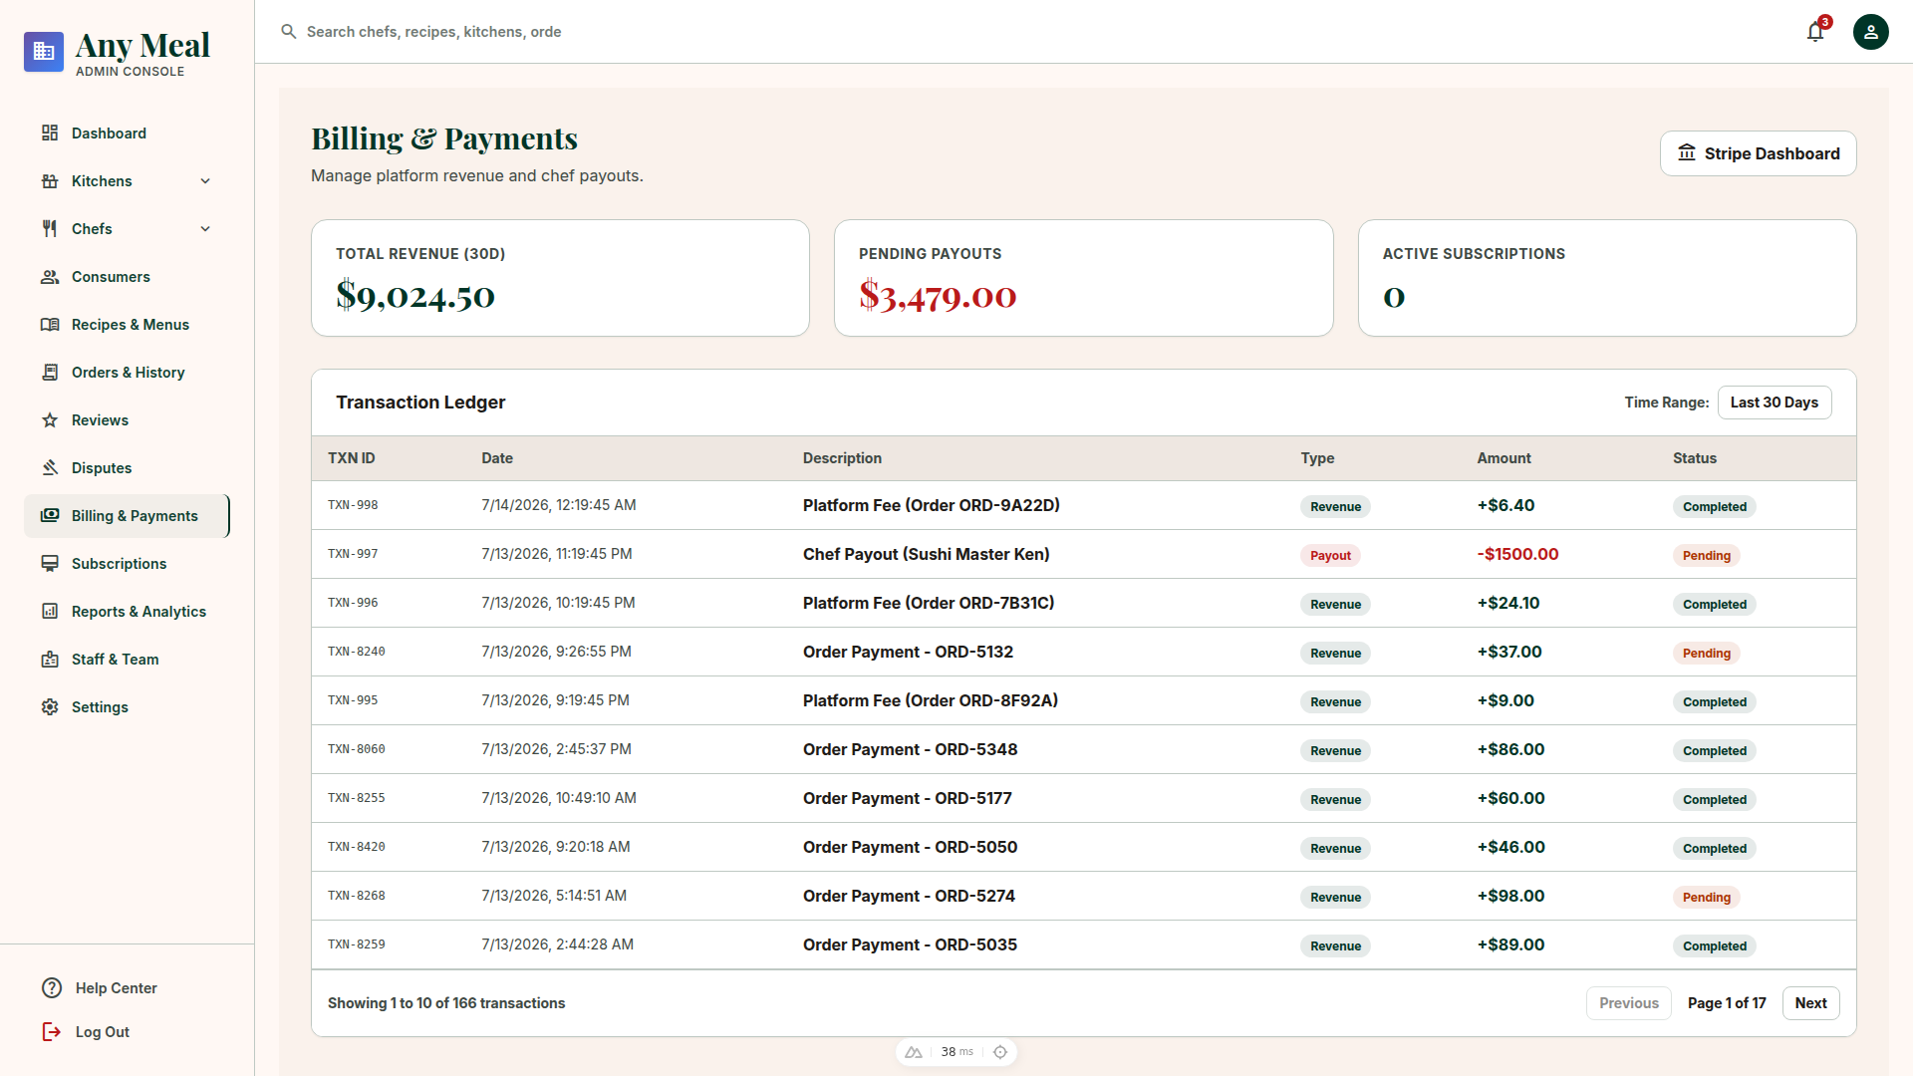Viewport: 1913px width, 1076px height.
Task: Click the target icon in the bottom timing widget
Action: [x=1000, y=1052]
